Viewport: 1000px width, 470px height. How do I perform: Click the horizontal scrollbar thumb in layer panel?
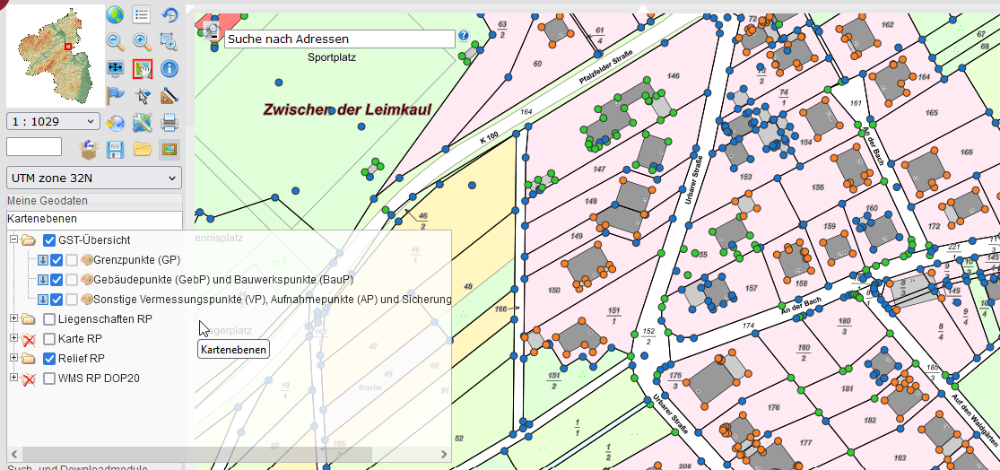[196, 454]
